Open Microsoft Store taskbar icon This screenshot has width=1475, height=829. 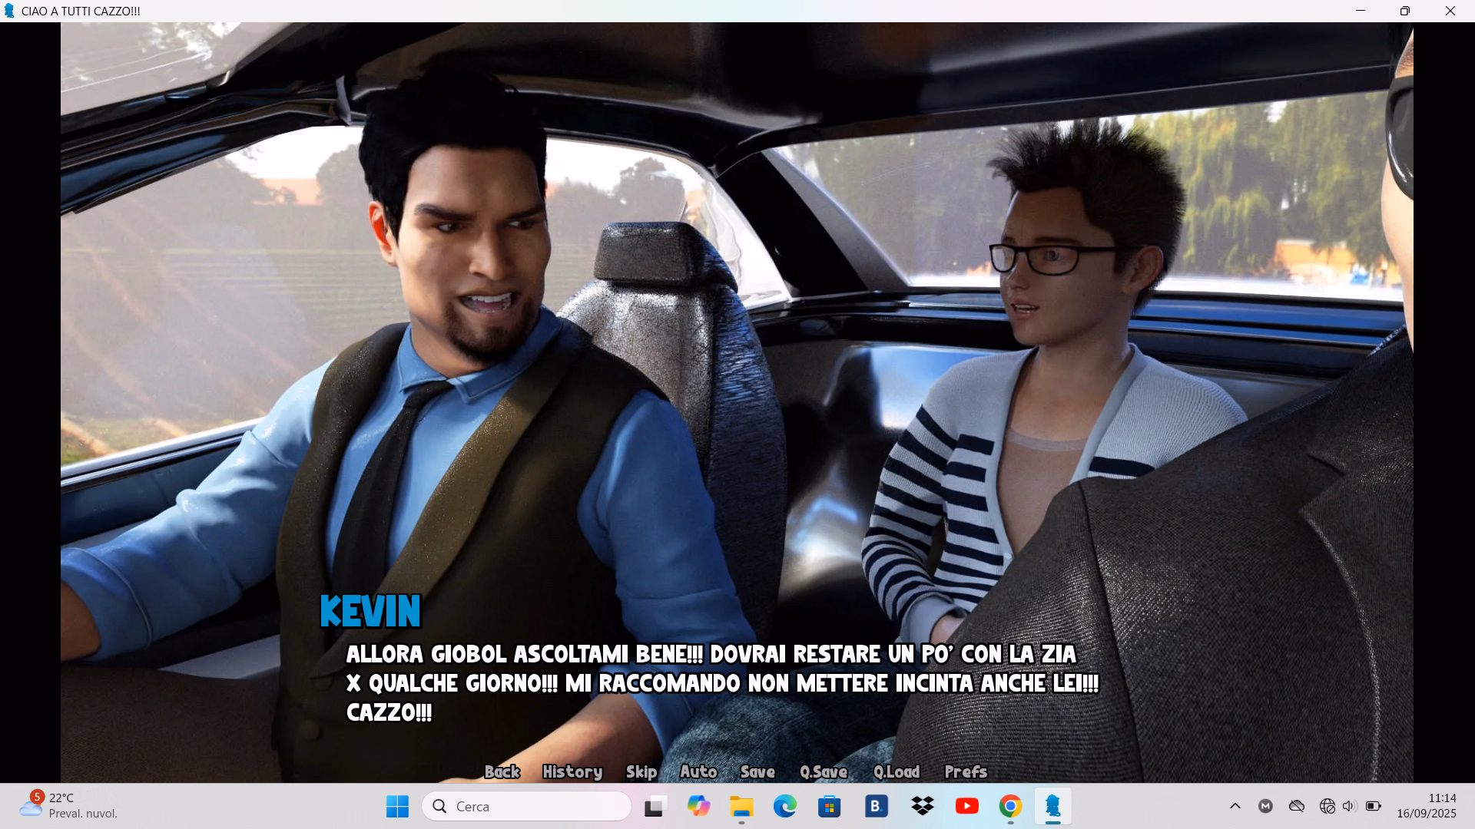click(x=829, y=806)
